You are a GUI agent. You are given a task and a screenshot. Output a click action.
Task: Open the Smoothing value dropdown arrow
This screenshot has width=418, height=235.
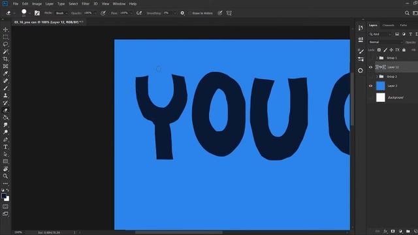click(175, 13)
